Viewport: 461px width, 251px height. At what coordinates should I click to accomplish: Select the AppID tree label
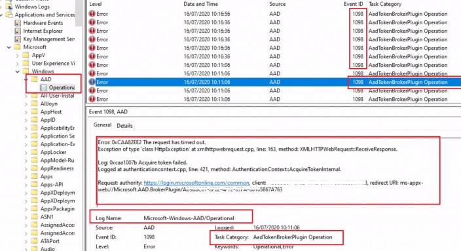48,120
